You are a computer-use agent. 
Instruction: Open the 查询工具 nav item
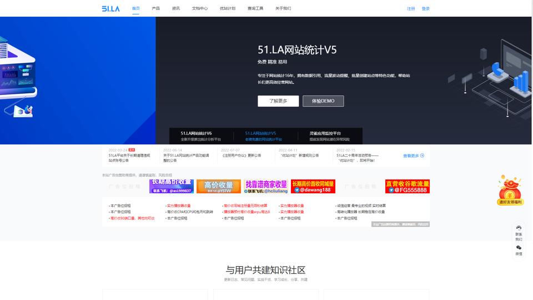(x=255, y=8)
